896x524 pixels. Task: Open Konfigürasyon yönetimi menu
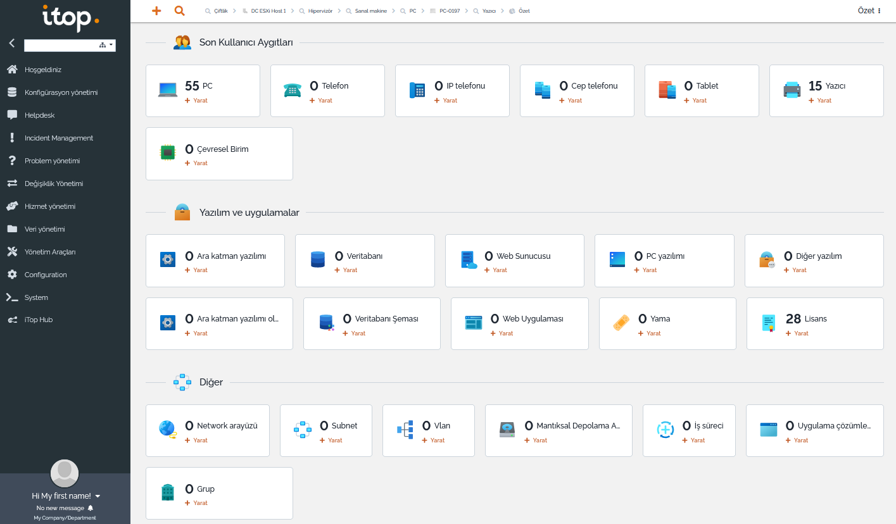[61, 92]
